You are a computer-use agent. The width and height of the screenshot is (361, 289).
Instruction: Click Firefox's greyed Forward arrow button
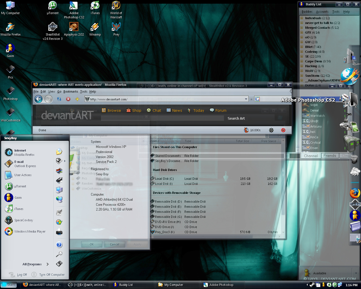coord(49,99)
